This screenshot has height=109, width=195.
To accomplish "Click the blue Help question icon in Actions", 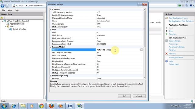I will point(167,61).
